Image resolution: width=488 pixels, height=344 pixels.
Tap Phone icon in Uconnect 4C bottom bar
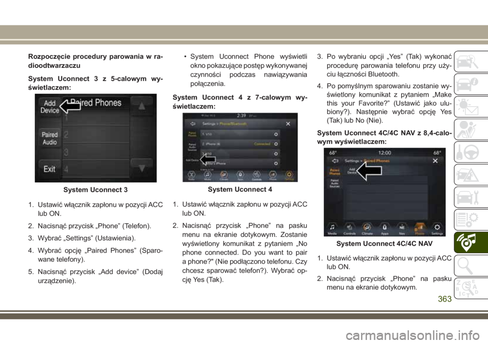(419, 229)
